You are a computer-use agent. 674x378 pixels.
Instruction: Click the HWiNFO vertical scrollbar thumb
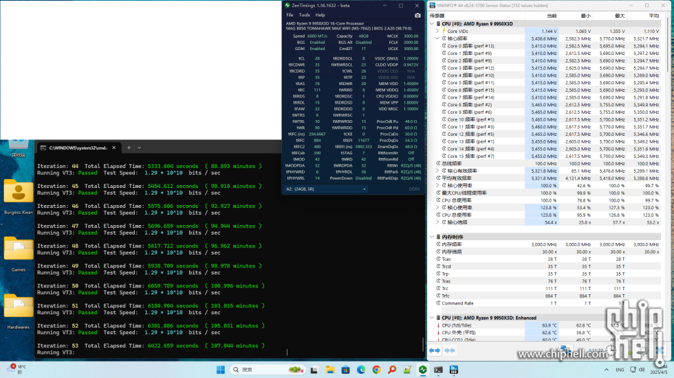(x=668, y=45)
